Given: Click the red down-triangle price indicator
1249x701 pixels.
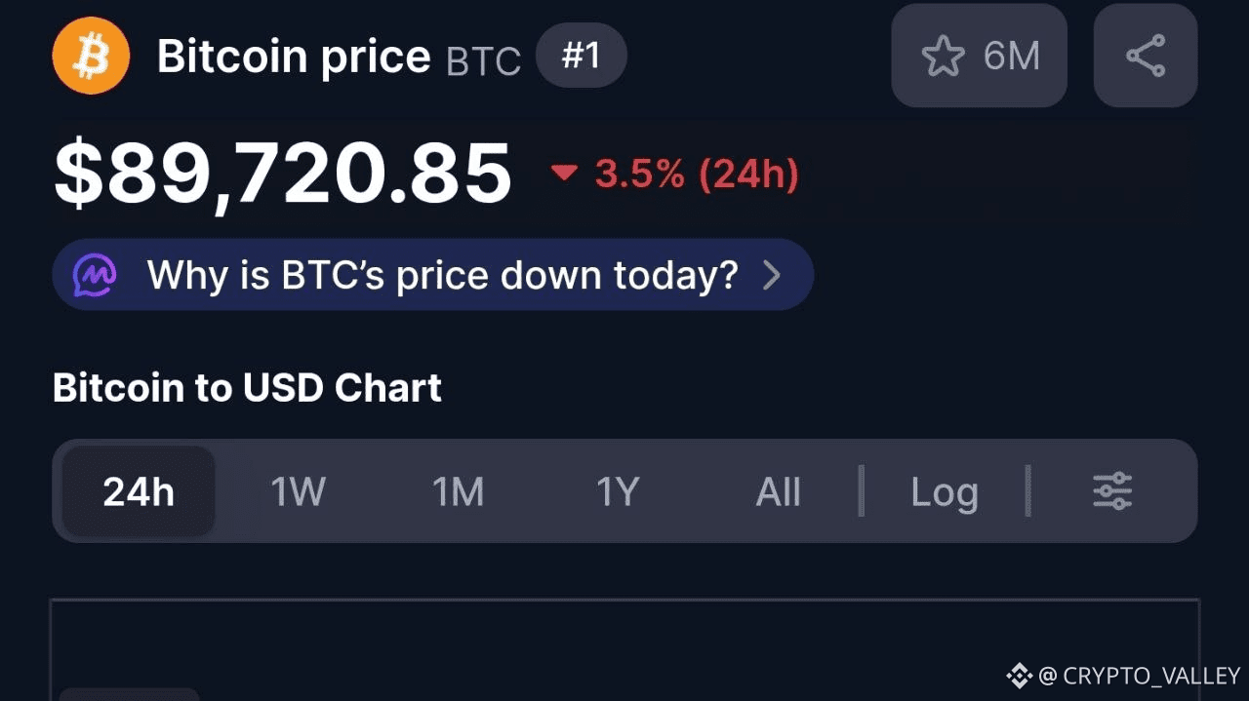Looking at the screenshot, I should pos(564,174).
